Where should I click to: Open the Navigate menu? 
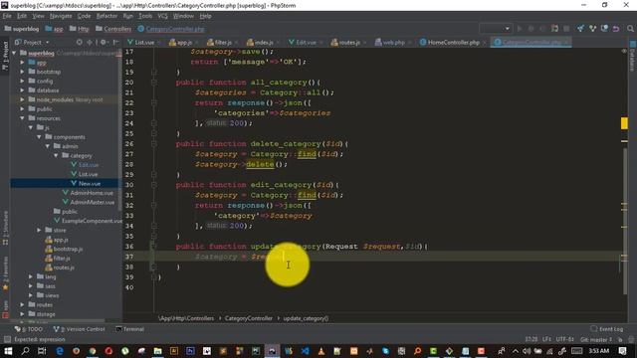(61, 16)
